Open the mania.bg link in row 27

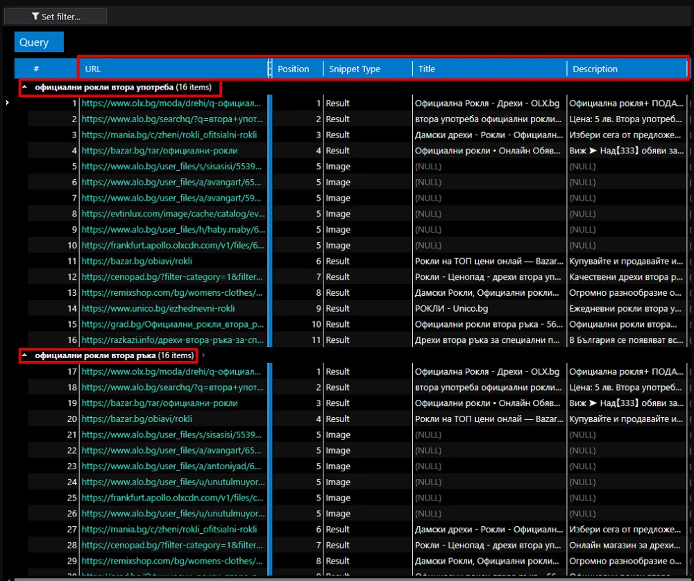click(x=169, y=530)
